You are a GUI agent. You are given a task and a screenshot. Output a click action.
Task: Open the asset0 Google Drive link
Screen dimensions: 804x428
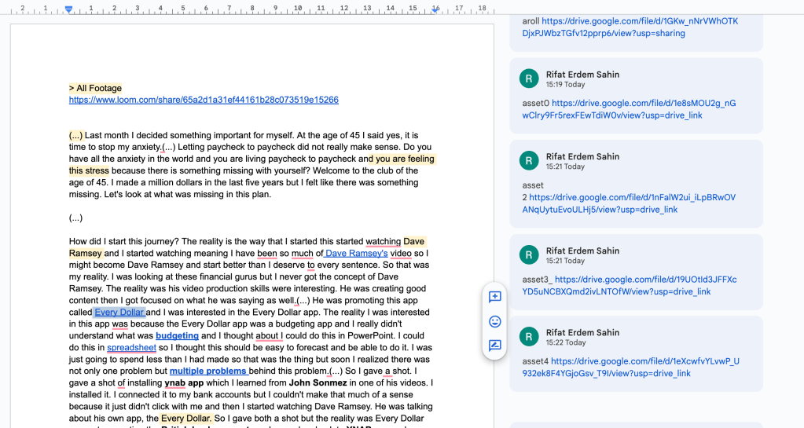tap(630, 109)
